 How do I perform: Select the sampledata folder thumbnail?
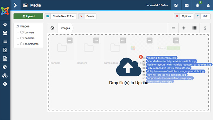point(115,48)
